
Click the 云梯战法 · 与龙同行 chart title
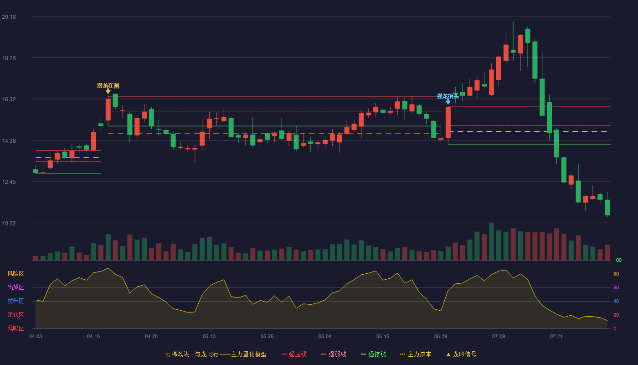coord(216,354)
